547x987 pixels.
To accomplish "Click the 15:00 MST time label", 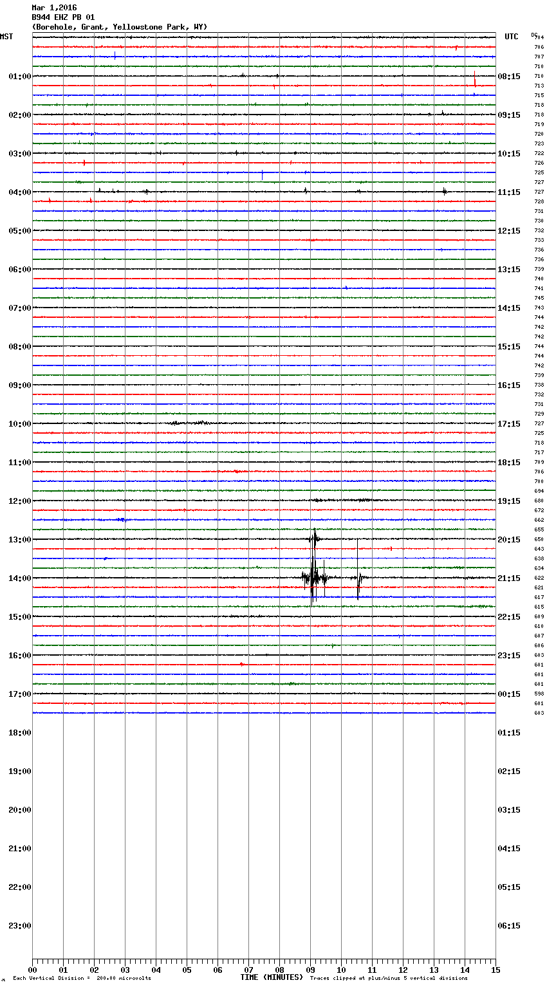I will click(20, 617).
